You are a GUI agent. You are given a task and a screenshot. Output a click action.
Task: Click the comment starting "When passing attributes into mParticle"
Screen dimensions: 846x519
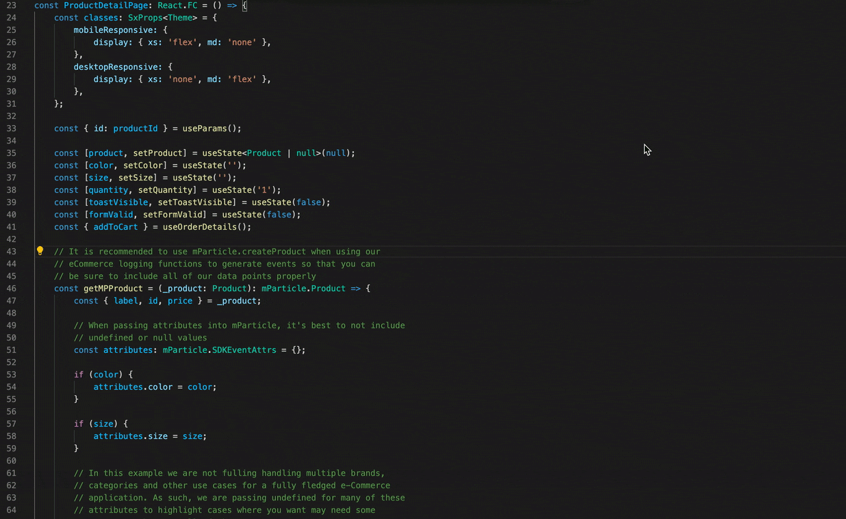pyautogui.click(x=240, y=325)
